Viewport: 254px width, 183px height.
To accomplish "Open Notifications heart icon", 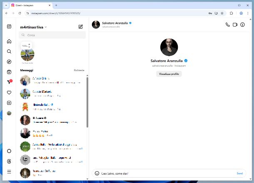I will (9, 93).
